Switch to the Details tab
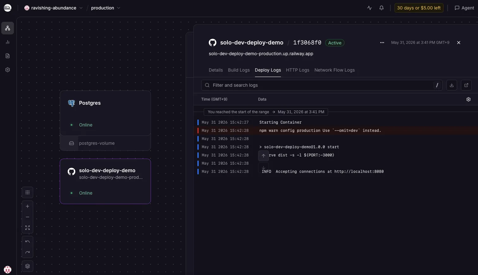478x275 pixels. click(216, 70)
